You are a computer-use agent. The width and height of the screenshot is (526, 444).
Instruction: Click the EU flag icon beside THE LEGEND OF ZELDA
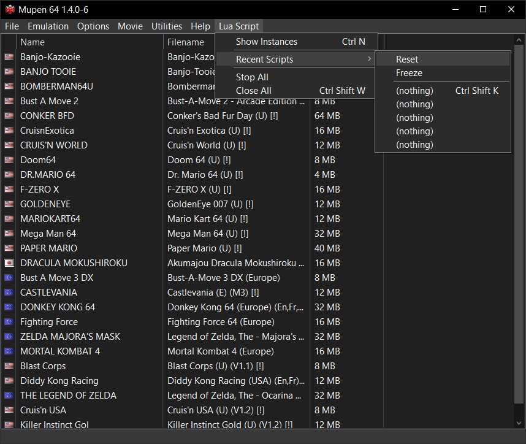coord(9,396)
